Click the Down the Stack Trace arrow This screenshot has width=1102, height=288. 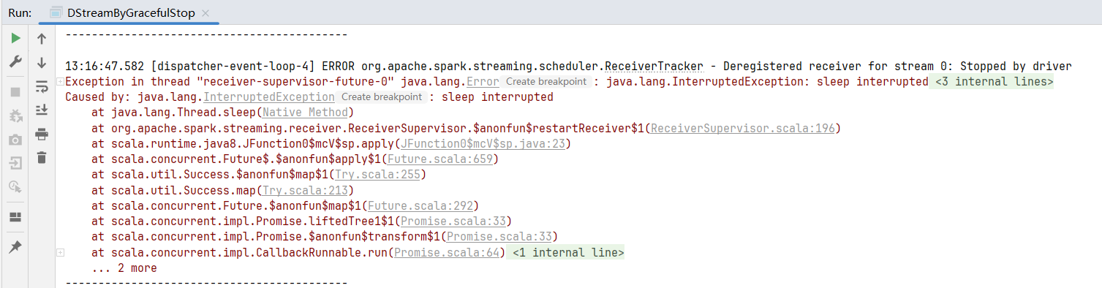(x=42, y=63)
